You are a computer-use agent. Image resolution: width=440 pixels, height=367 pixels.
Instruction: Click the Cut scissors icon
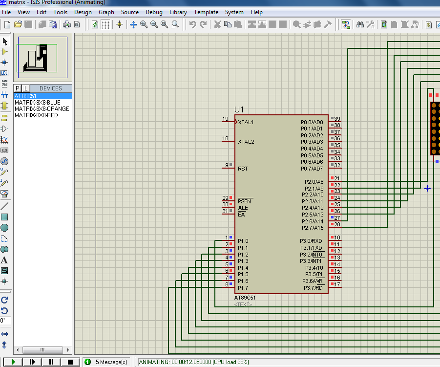217,25
